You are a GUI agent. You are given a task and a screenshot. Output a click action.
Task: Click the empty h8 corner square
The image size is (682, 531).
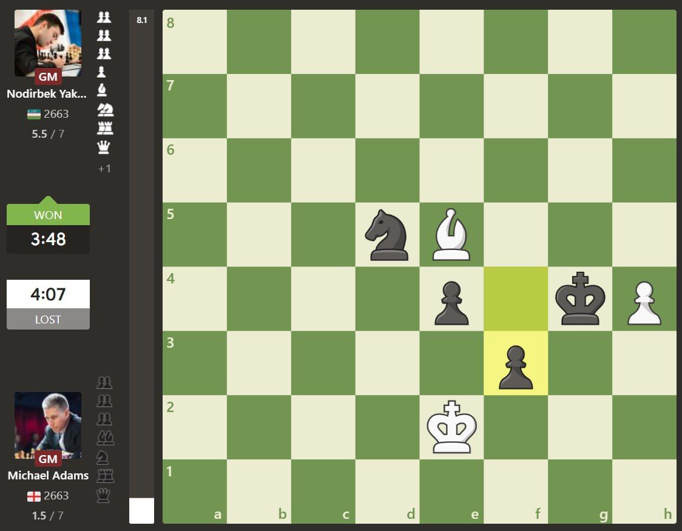click(x=644, y=42)
